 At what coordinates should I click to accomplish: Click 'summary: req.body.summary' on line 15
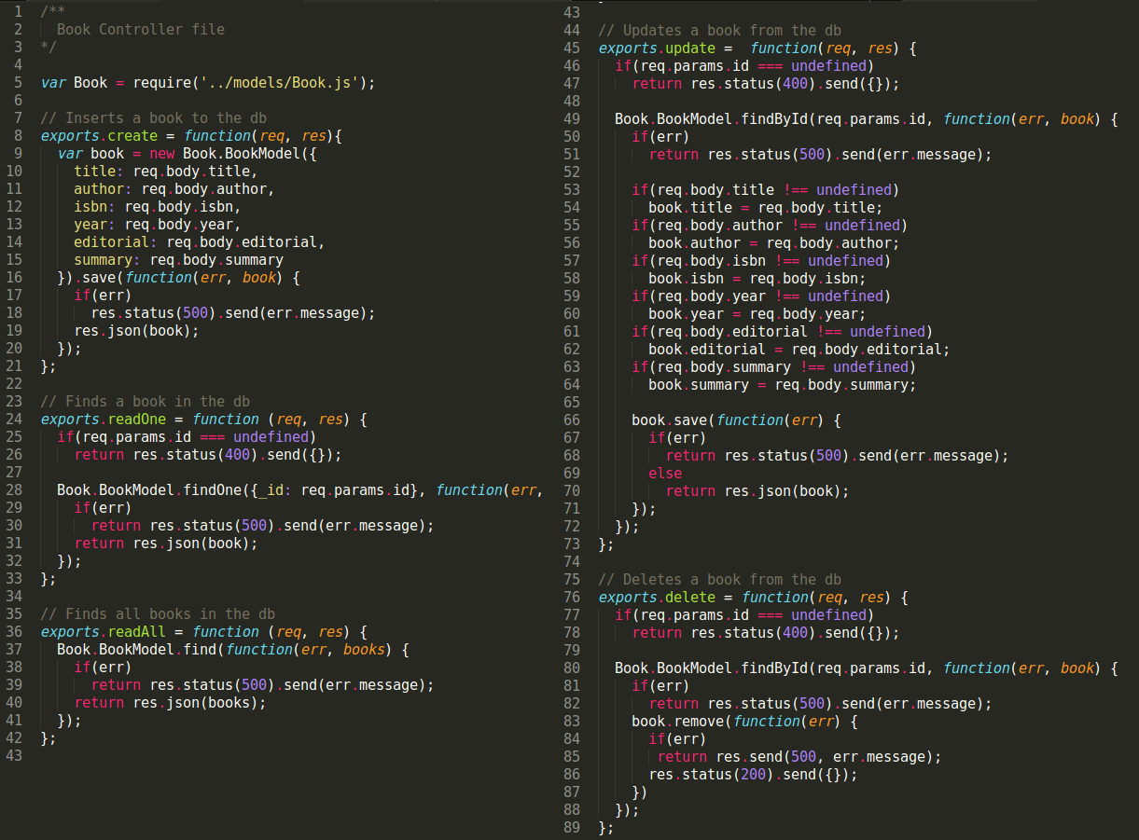[x=179, y=259]
